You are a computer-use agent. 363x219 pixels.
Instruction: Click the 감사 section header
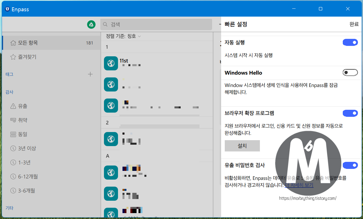coord(9,92)
